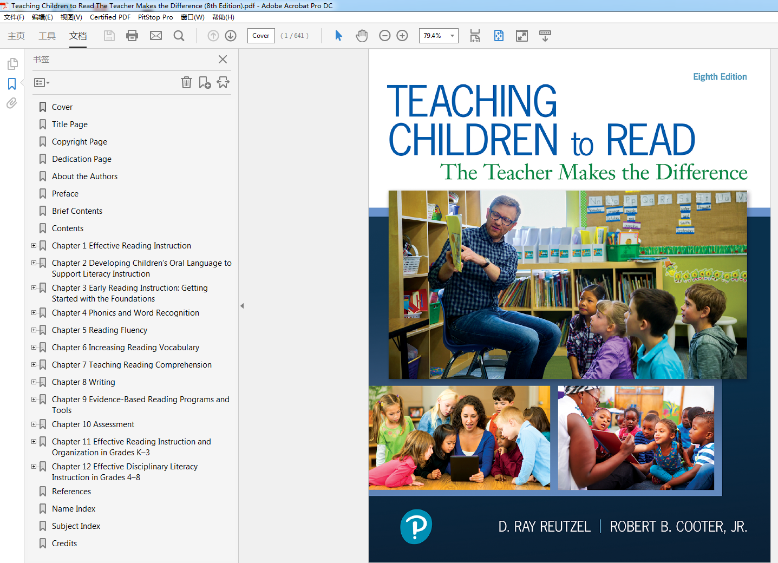
Task: Expand Chapter 7 Teaching Reading Comprehension
Action: click(34, 365)
